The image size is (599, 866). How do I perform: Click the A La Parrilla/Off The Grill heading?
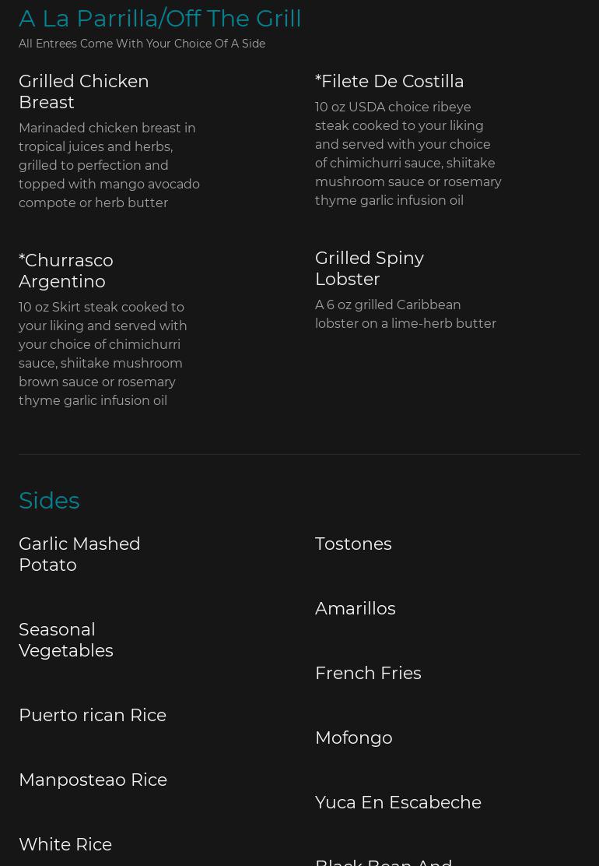(x=160, y=19)
